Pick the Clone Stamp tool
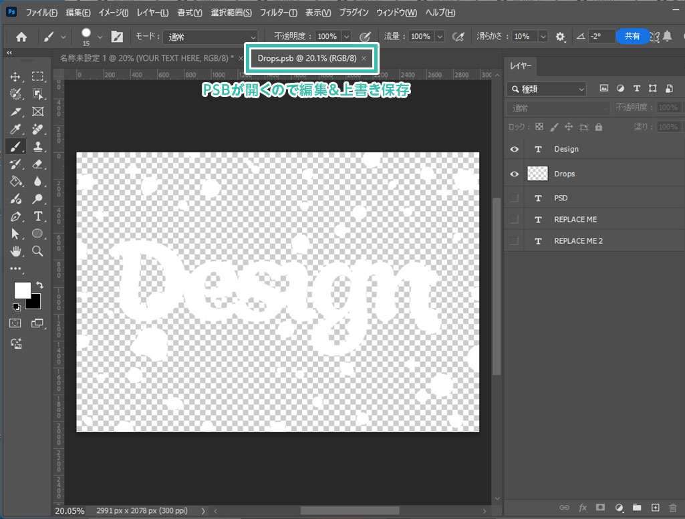The width and height of the screenshot is (685, 519). tap(38, 146)
